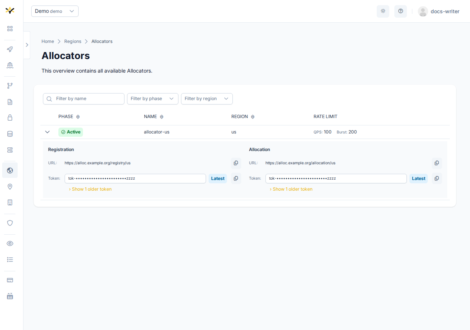Screen dimensions: 470x330
Task: Click the Latest badge beside Allocation token
Action: click(x=419, y=179)
